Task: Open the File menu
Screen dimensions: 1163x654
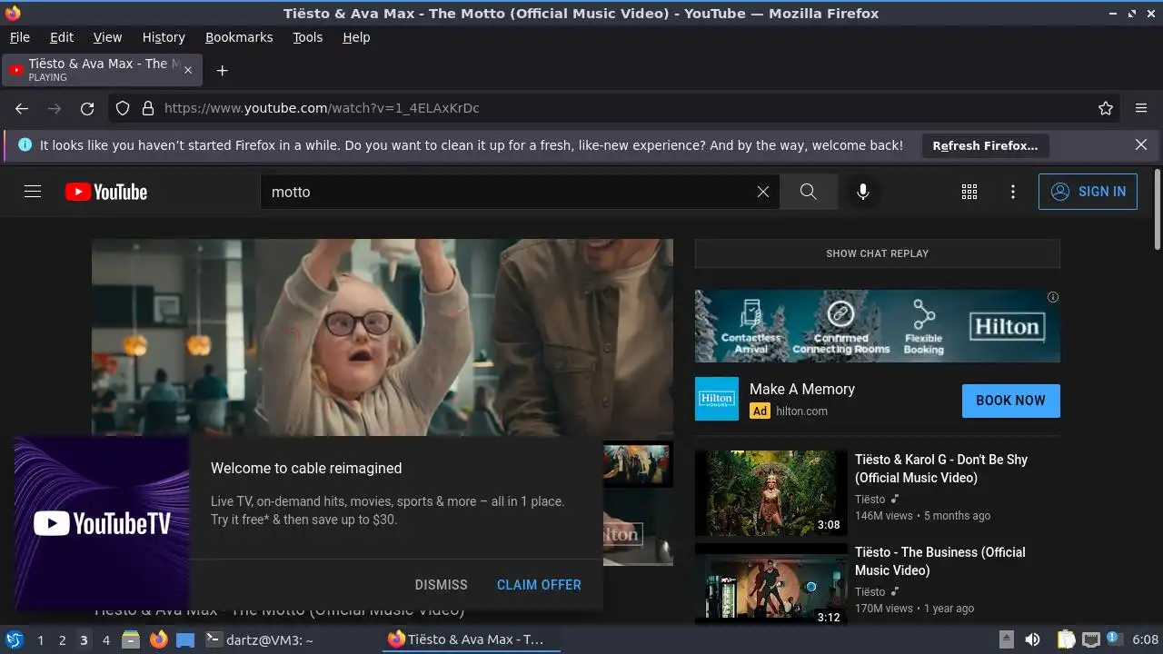Action: (x=19, y=37)
